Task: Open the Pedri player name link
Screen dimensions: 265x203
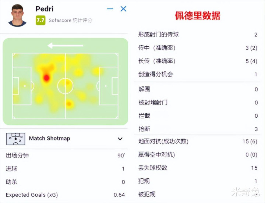Action: (45, 9)
